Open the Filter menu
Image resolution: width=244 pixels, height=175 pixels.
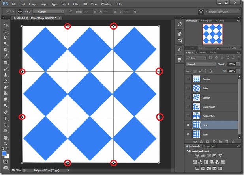click(76, 4)
